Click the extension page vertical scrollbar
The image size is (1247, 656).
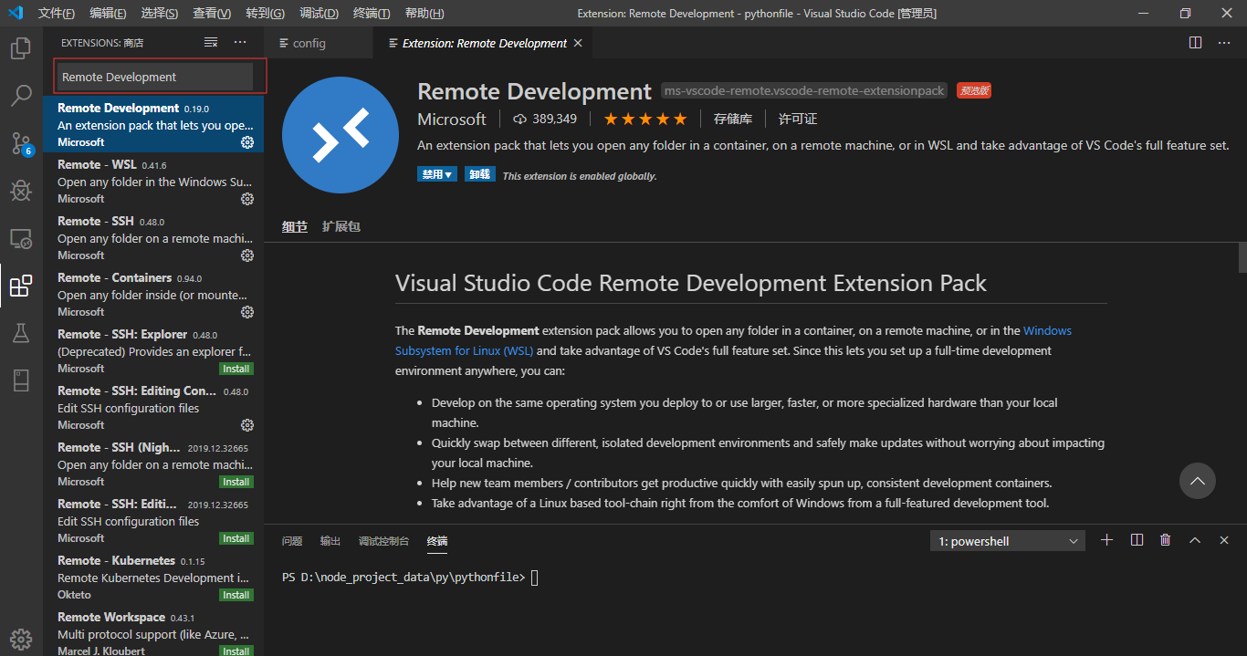coord(1242,257)
